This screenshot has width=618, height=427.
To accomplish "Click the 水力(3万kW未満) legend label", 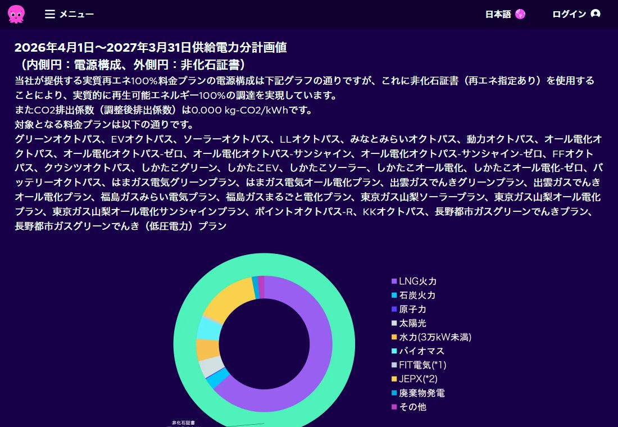I will pos(435,337).
